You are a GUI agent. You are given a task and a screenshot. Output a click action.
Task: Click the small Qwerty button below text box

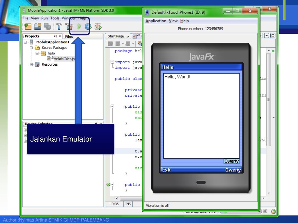click(x=231, y=161)
